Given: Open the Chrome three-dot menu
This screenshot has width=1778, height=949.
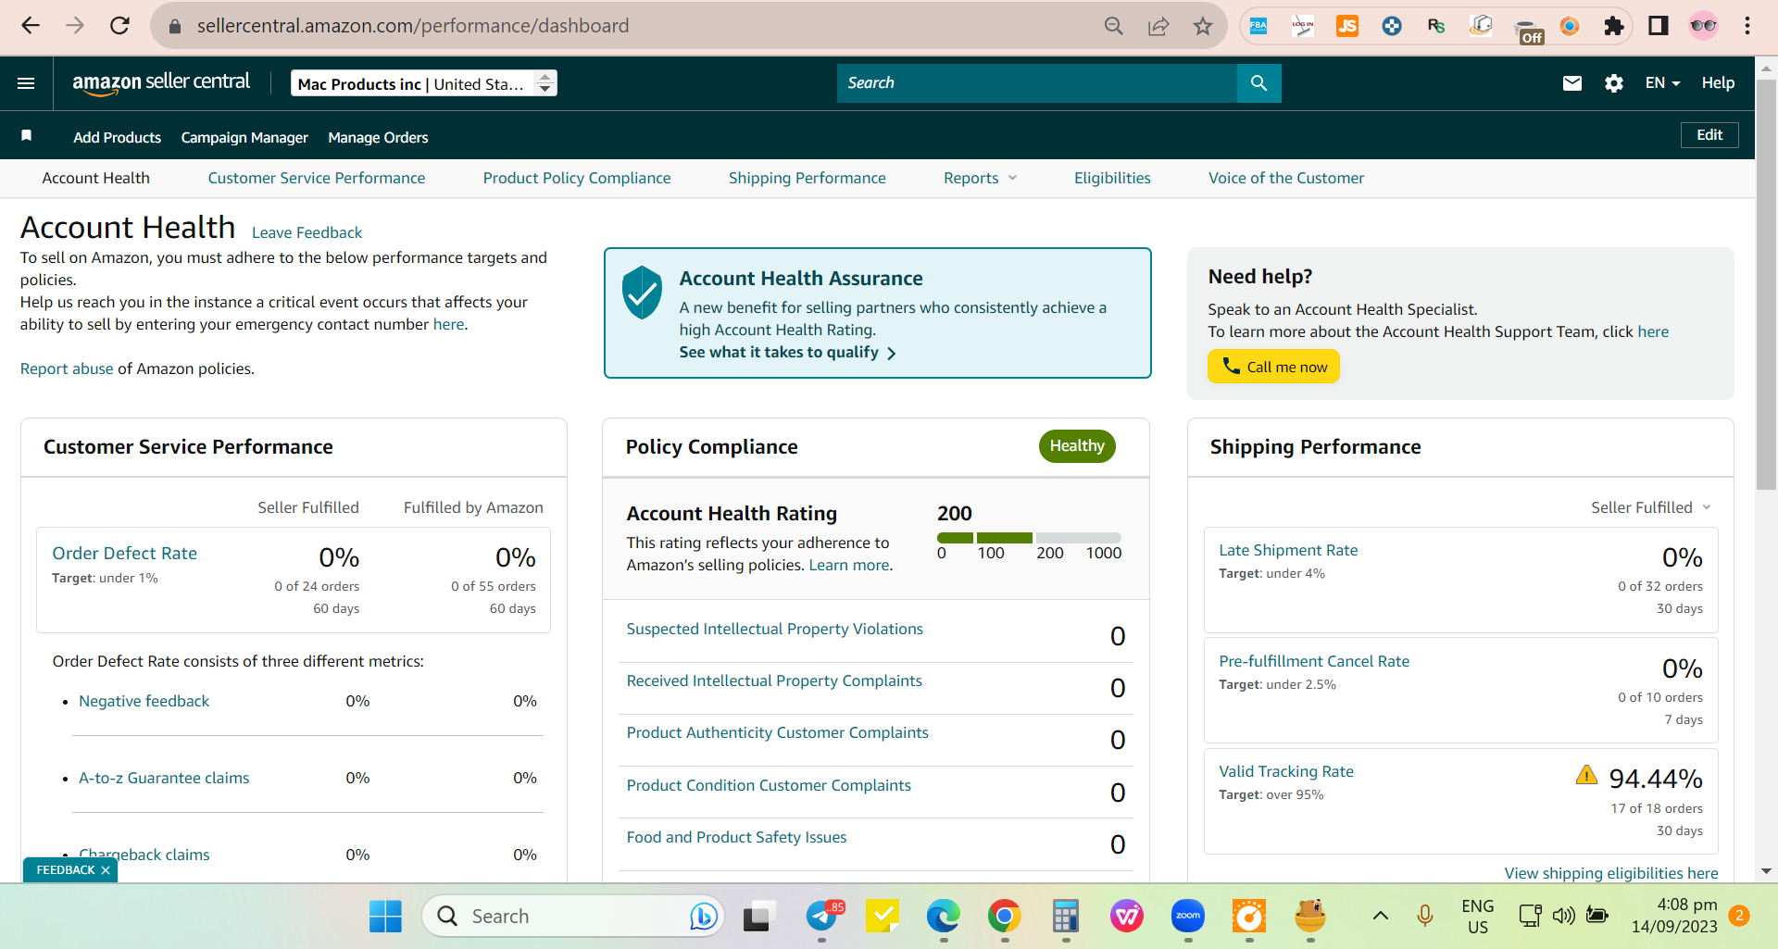Looking at the screenshot, I should (x=1747, y=26).
